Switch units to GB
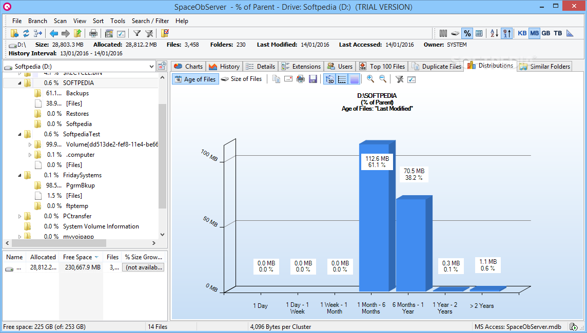 pos(546,33)
